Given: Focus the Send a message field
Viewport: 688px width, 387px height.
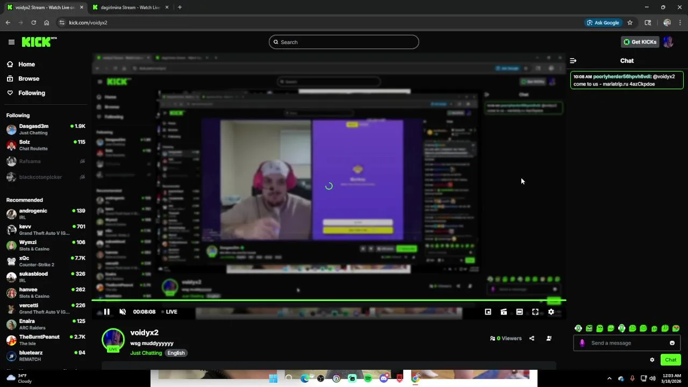Looking at the screenshot, I should [627, 343].
